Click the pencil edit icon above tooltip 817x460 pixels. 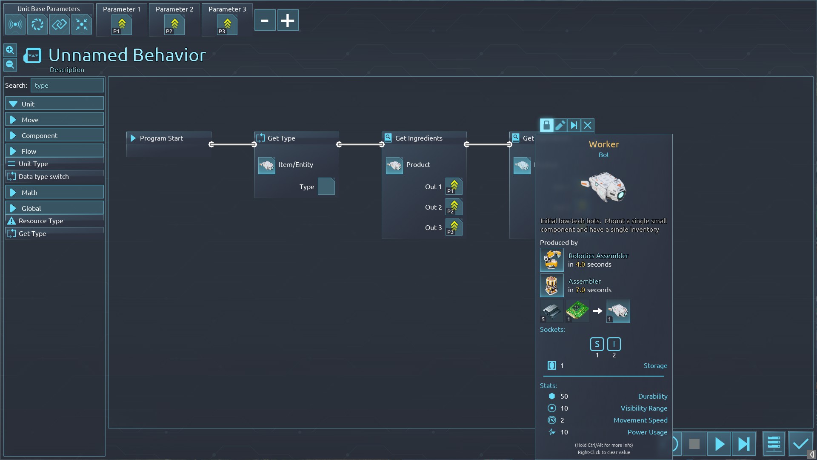pos(560,125)
